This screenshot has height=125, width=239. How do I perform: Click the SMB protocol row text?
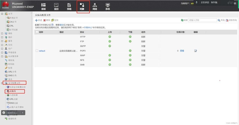tap(82, 65)
